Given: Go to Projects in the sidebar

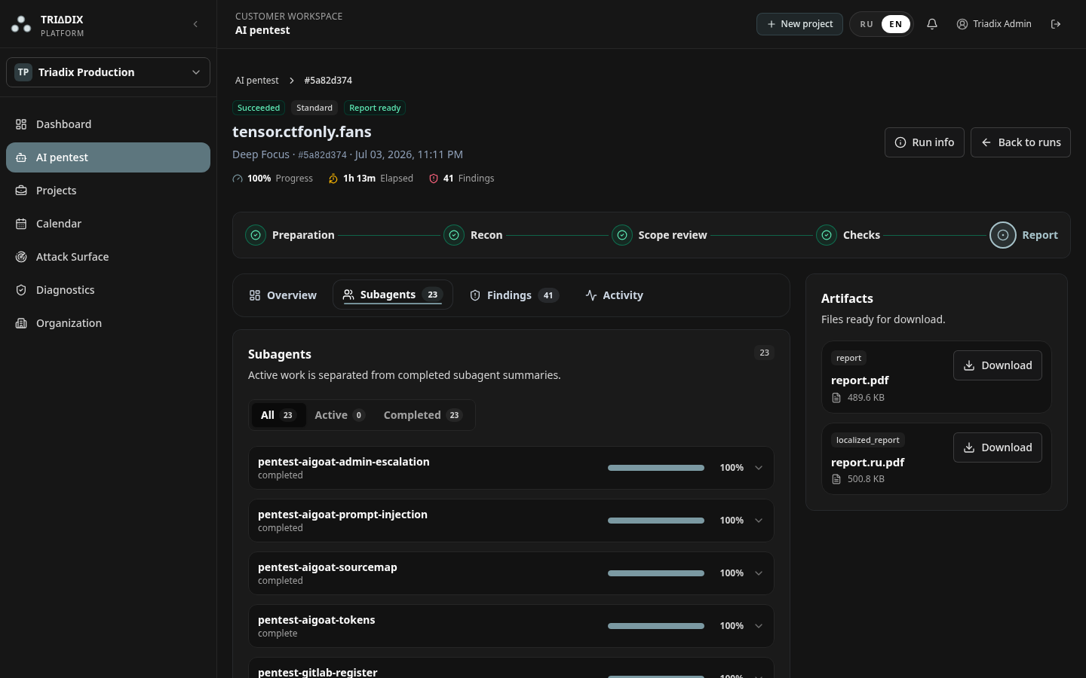Looking at the screenshot, I should point(108,191).
